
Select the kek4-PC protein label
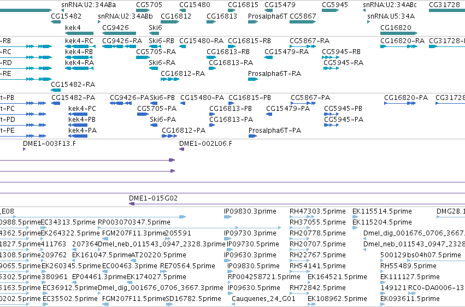click(82, 109)
